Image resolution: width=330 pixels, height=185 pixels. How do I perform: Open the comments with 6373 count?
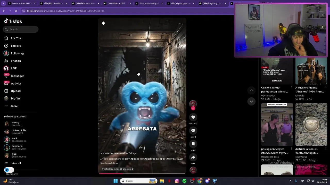[x=193, y=131]
